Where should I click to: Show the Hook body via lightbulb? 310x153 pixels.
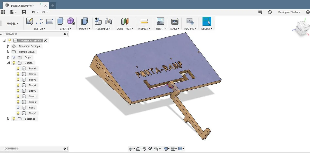18,108
